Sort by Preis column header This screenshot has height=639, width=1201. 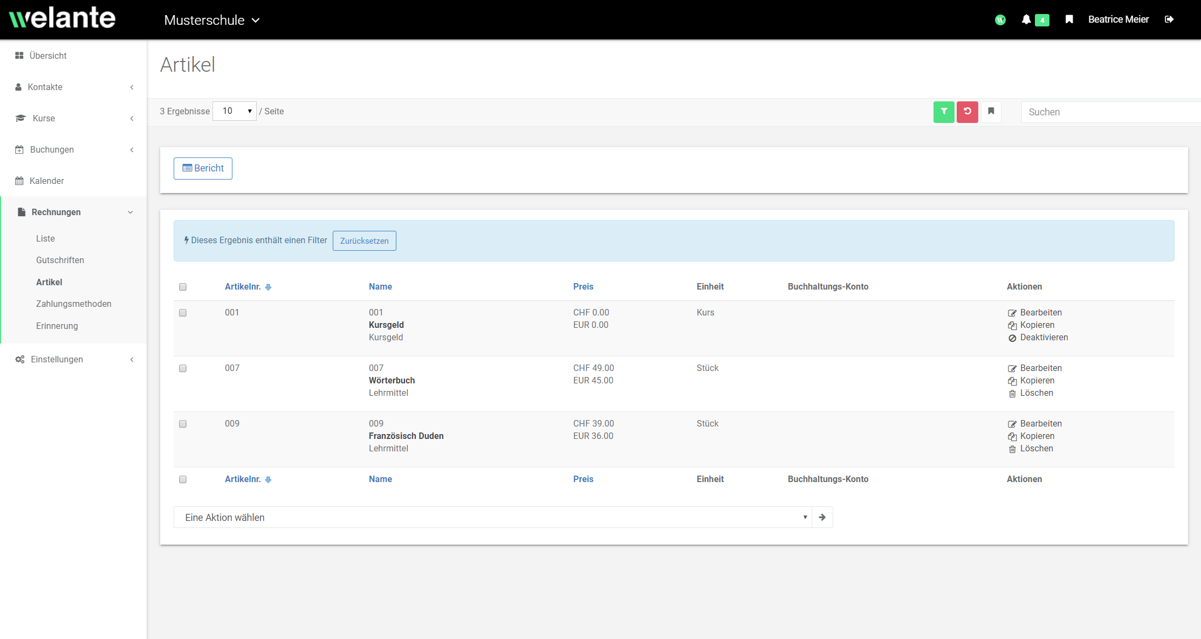tap(583, 286)
